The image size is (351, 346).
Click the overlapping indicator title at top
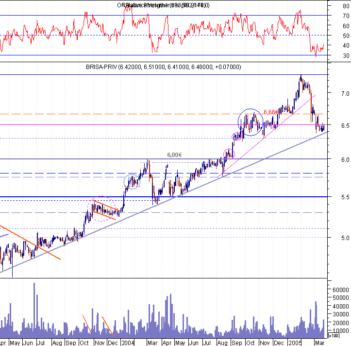[x=163, y=5]
